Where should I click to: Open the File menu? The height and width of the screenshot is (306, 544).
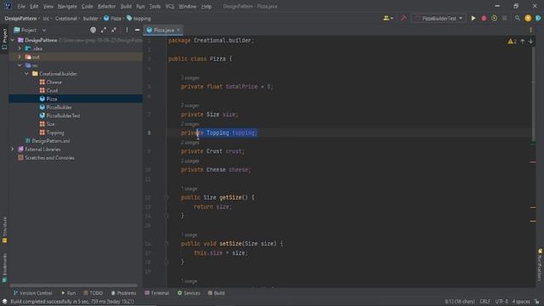click(21, 6)
